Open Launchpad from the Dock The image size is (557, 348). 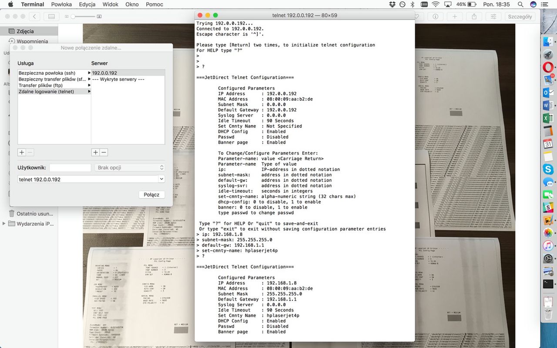pos(548,54)
